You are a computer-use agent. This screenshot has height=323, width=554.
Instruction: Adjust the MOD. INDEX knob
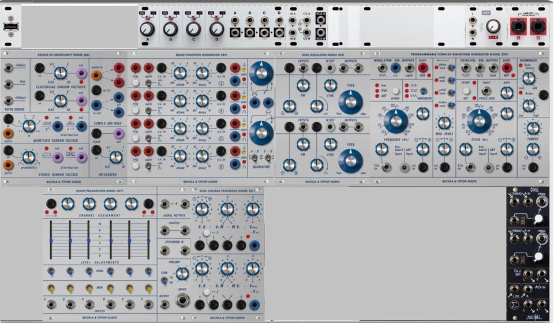point(444,123)
